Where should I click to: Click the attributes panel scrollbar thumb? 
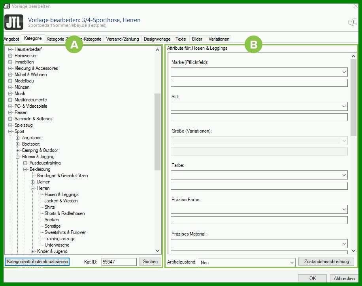pyautogui.click(x=353, y=98)
